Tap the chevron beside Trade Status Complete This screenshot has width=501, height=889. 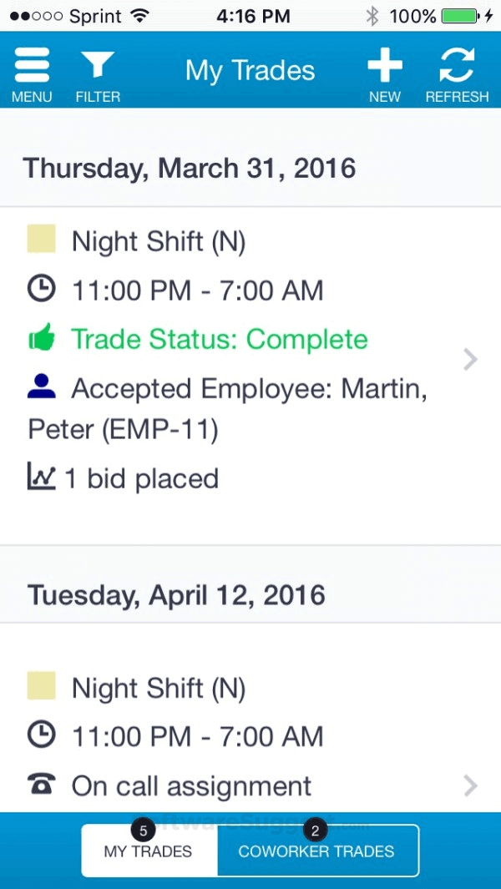469,359
